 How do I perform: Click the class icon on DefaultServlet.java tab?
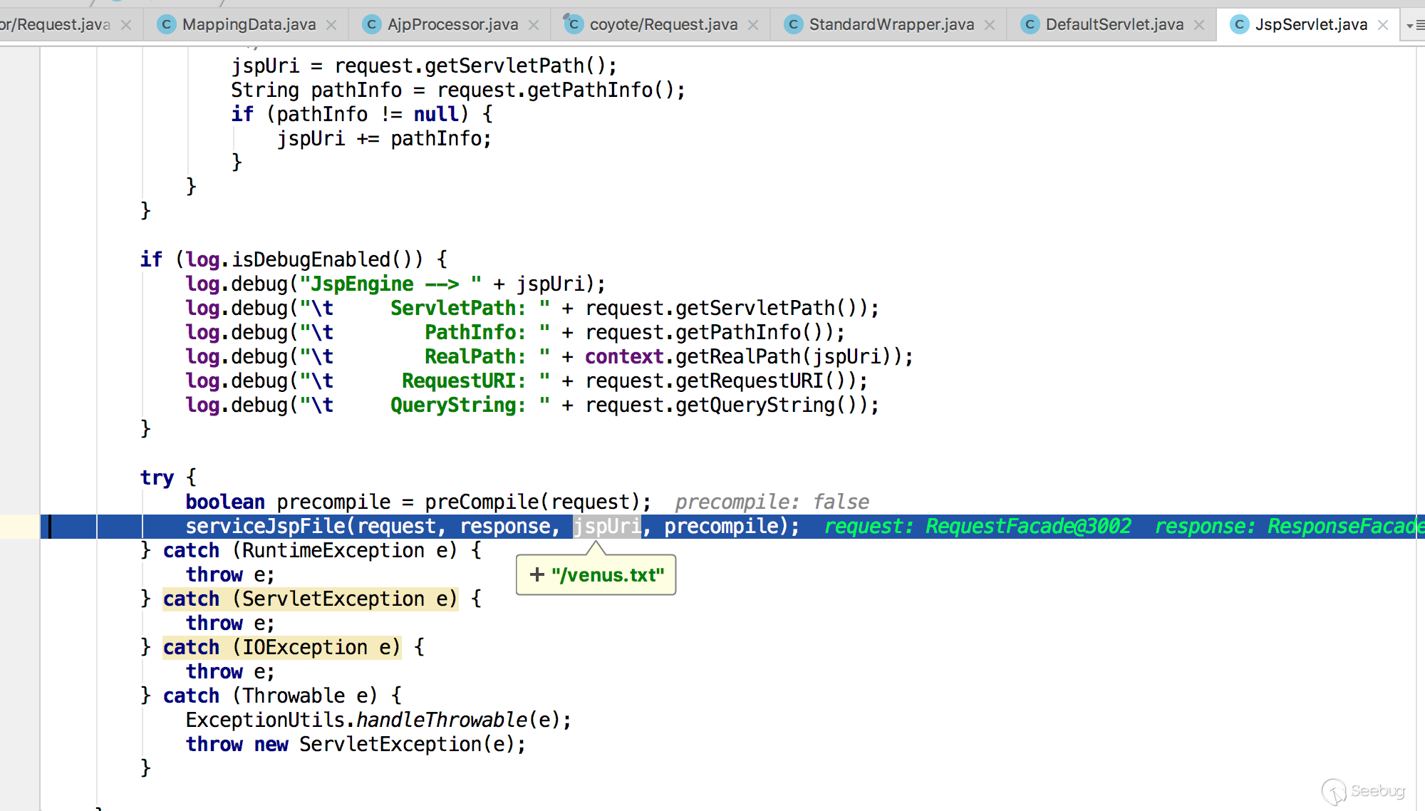click(1030, 25)
